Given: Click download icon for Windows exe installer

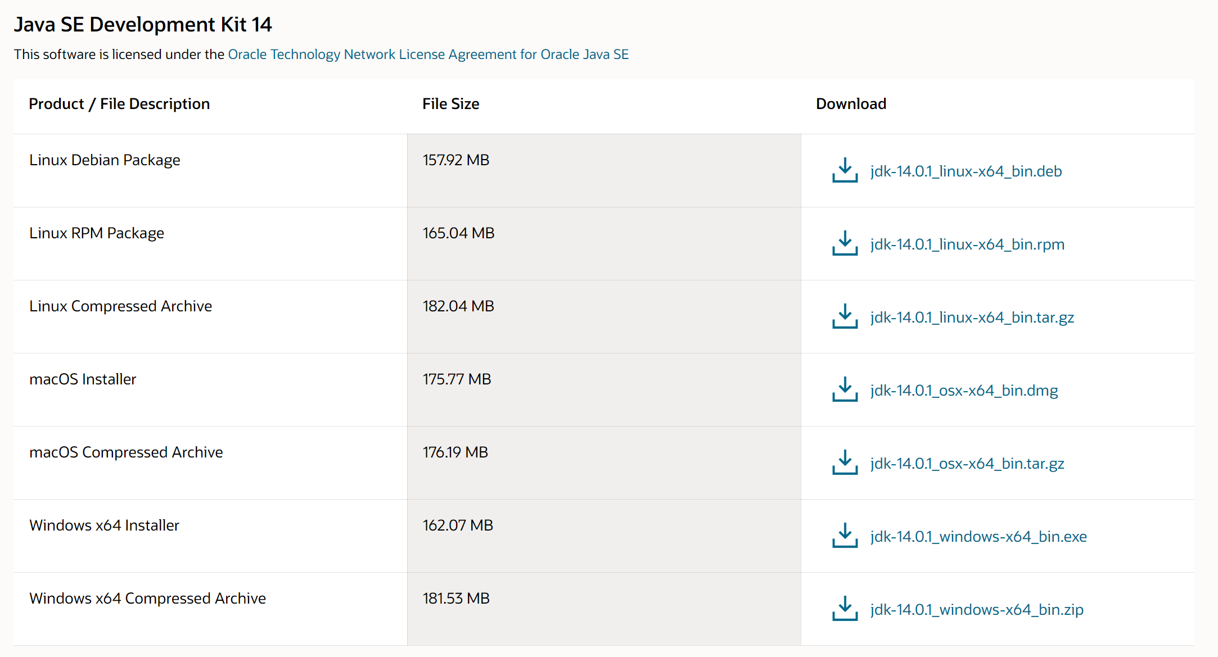Looking at the screenshot, I should (845, 536).
